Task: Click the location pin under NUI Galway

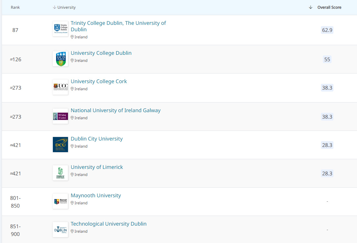Action: pyautogui.click(x=72, y=118)
